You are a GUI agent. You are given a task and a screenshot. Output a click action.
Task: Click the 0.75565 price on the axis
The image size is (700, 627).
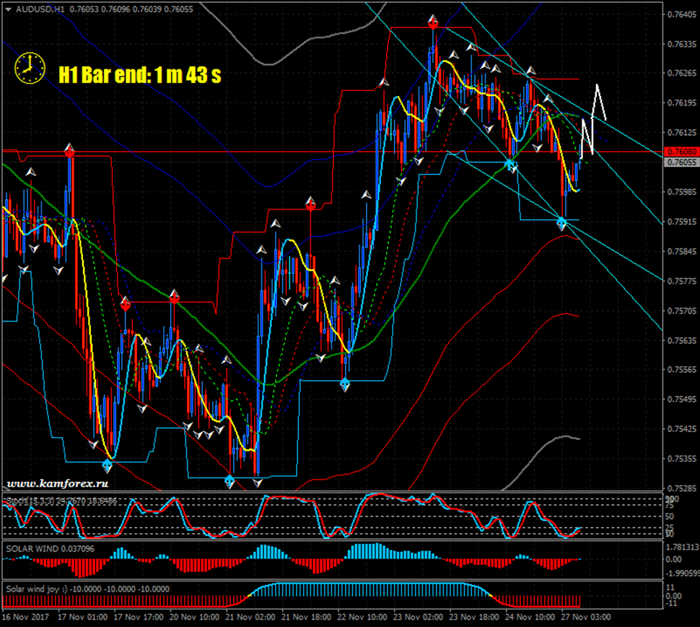pyautogui.click(x=682, y=370)
